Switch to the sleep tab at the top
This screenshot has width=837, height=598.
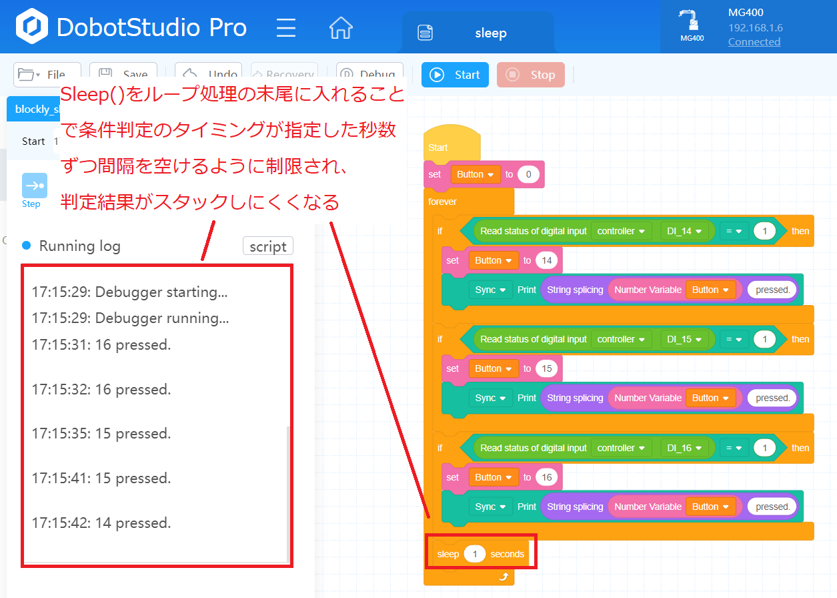coord(491,32)
